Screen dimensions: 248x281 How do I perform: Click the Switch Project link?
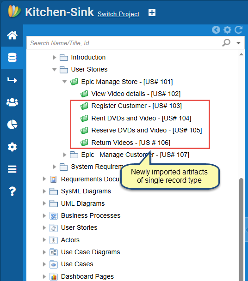point(118,14)
